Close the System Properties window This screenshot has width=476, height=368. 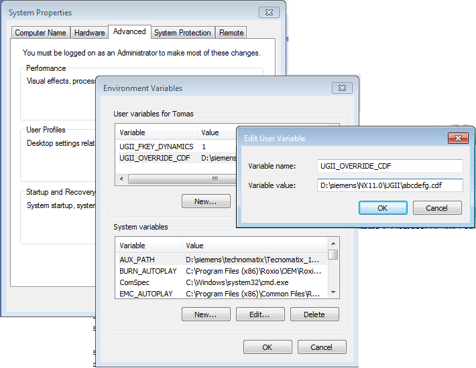click(269, 13)
